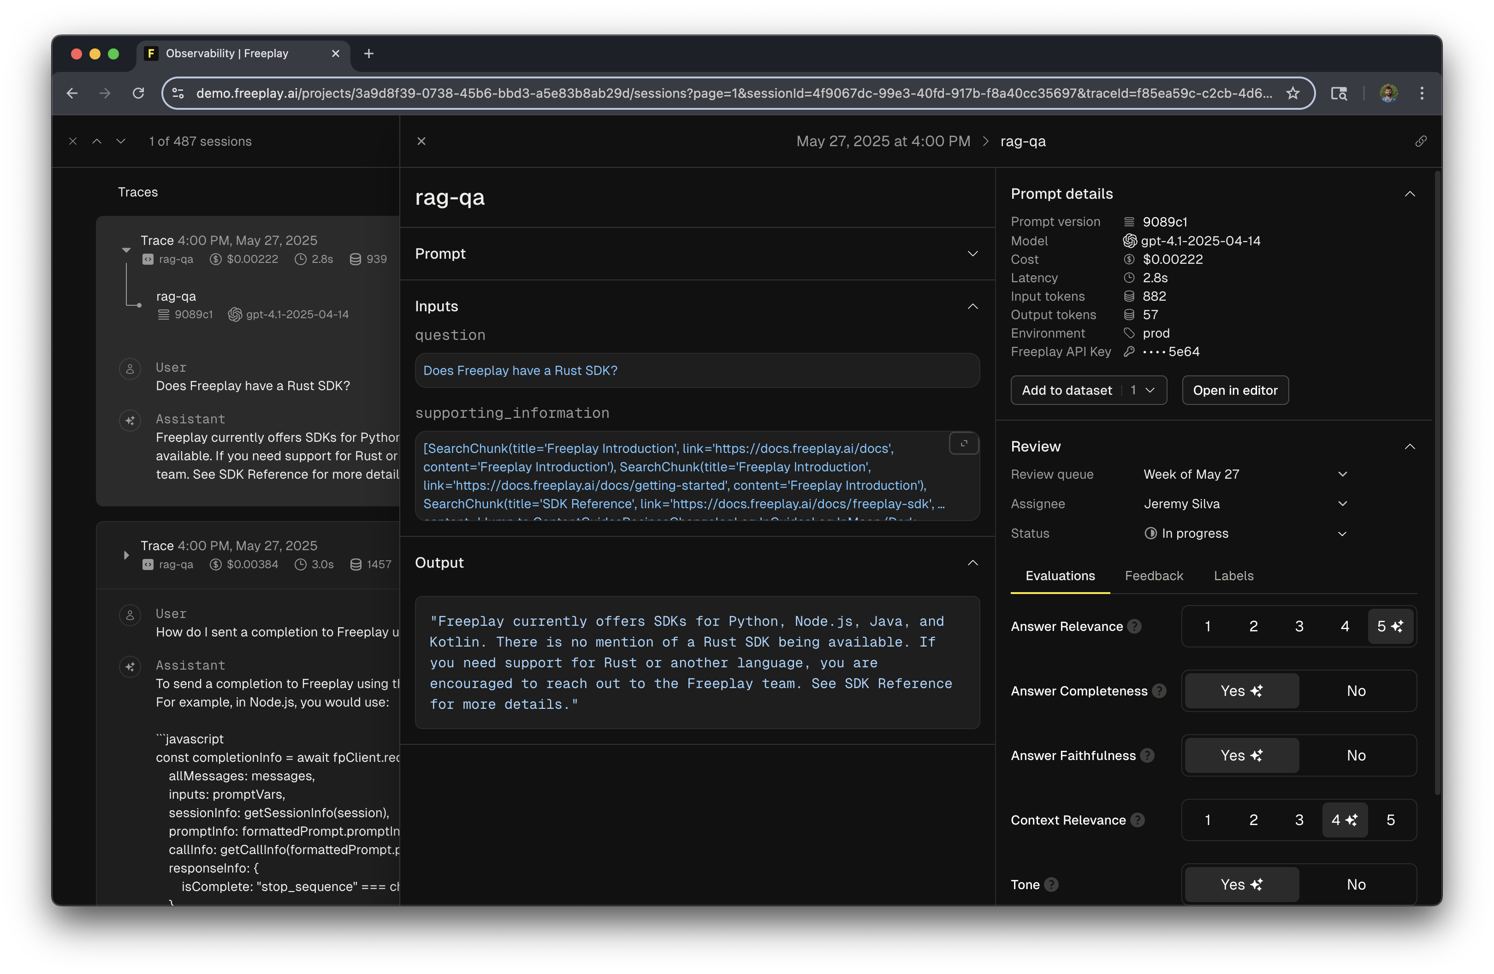This screenshot has height=974, width=1494.
Task: Expand the Prompt section
Action: 972,254
